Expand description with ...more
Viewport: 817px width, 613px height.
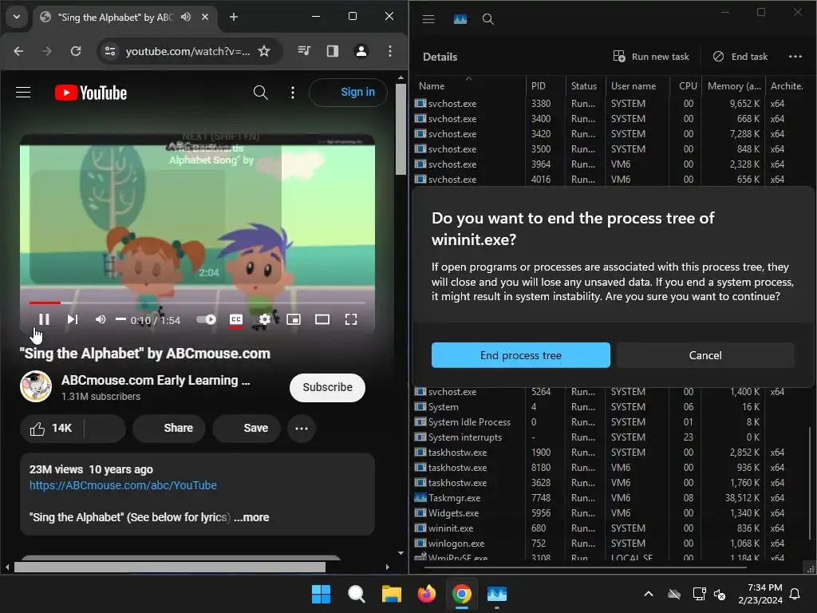[x=251, y=517]
